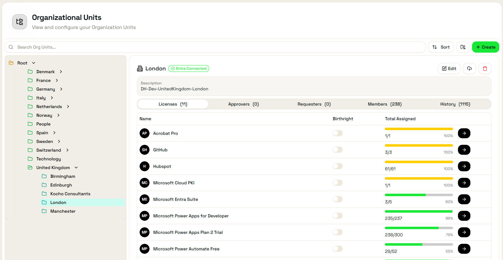Click the H avatar for Hubspot
The width and height of the screenshot is (503, 260).
[145, 166]
